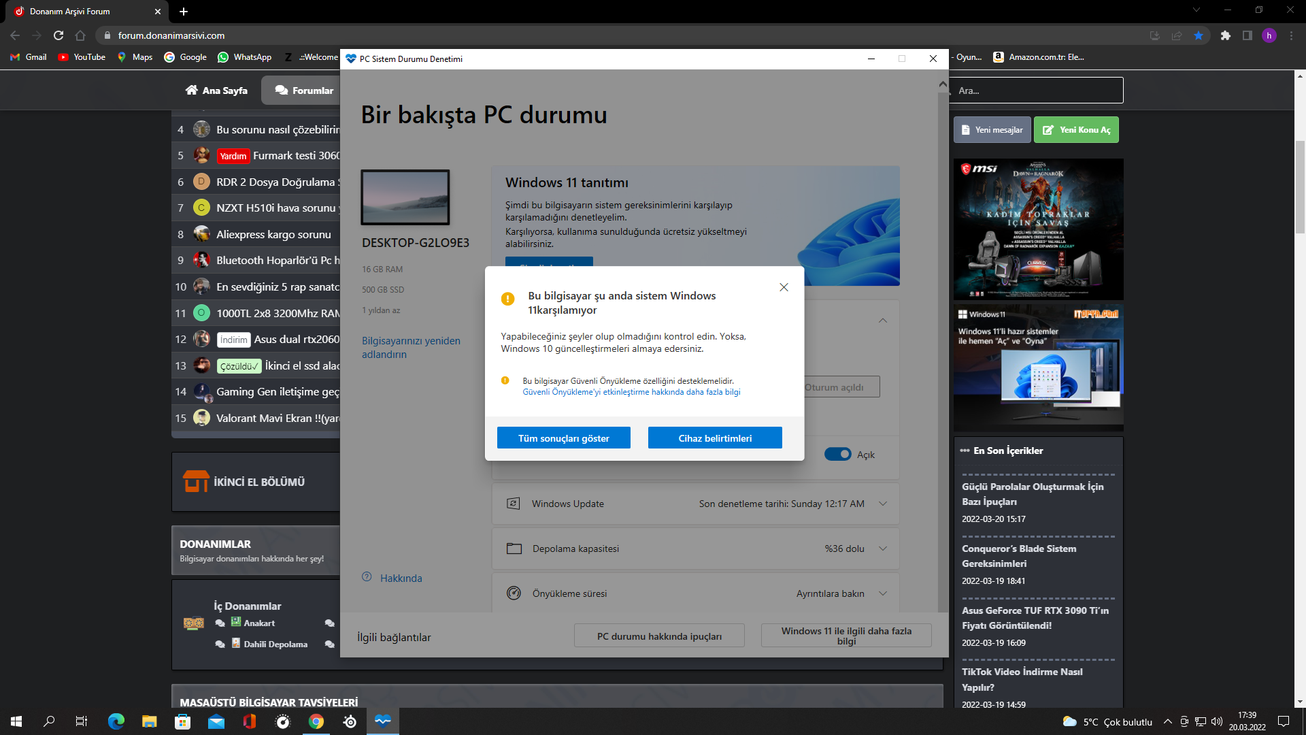Viewport: 1306px width, 735px height.
Task: Open Google bookmark
Action: 185,57
